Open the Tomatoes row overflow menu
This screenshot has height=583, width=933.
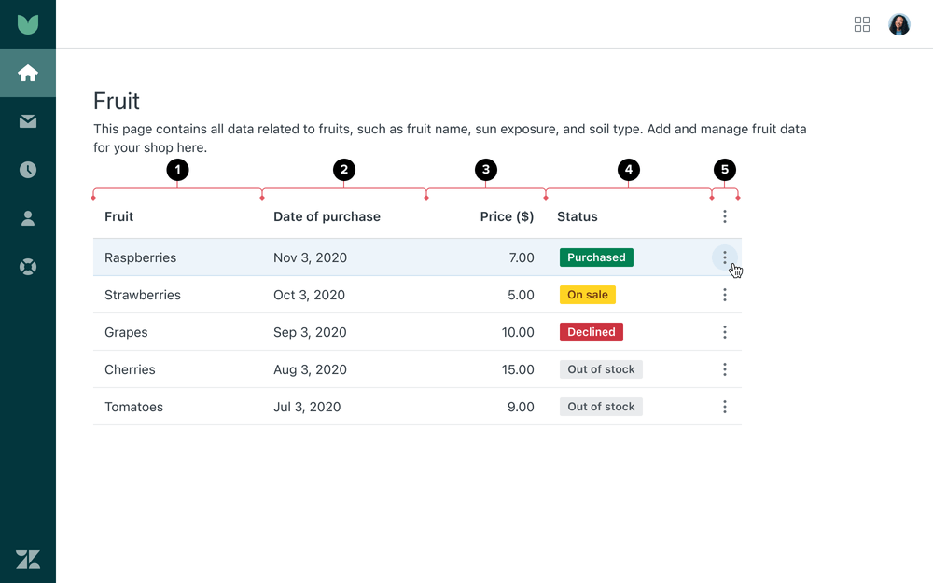click(x=725, y=407)
